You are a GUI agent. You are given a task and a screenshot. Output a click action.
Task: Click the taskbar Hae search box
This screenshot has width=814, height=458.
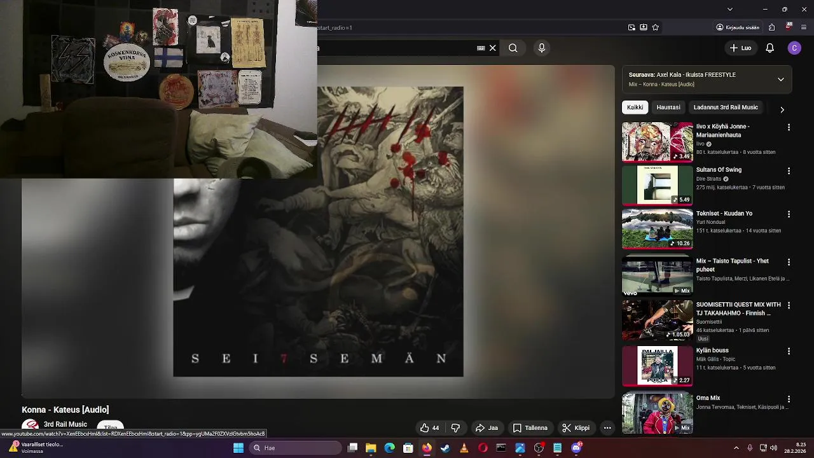coord(294,448)
